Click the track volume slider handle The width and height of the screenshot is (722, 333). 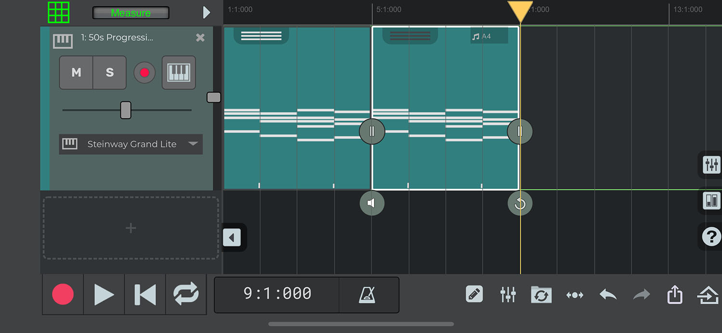point(126,110)
